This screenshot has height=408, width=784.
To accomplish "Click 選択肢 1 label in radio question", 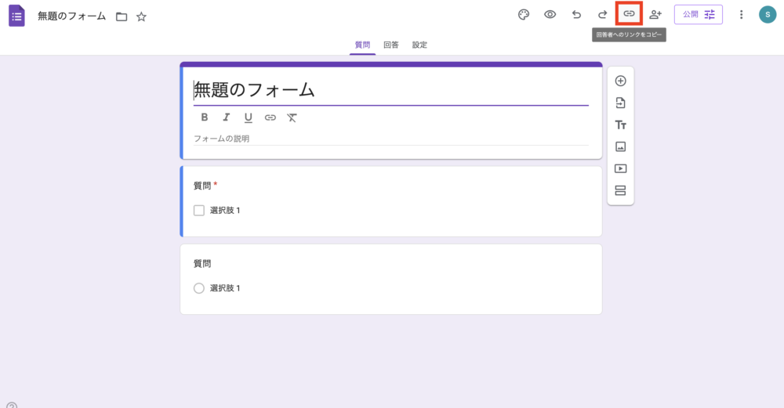I will pos(225,288).
